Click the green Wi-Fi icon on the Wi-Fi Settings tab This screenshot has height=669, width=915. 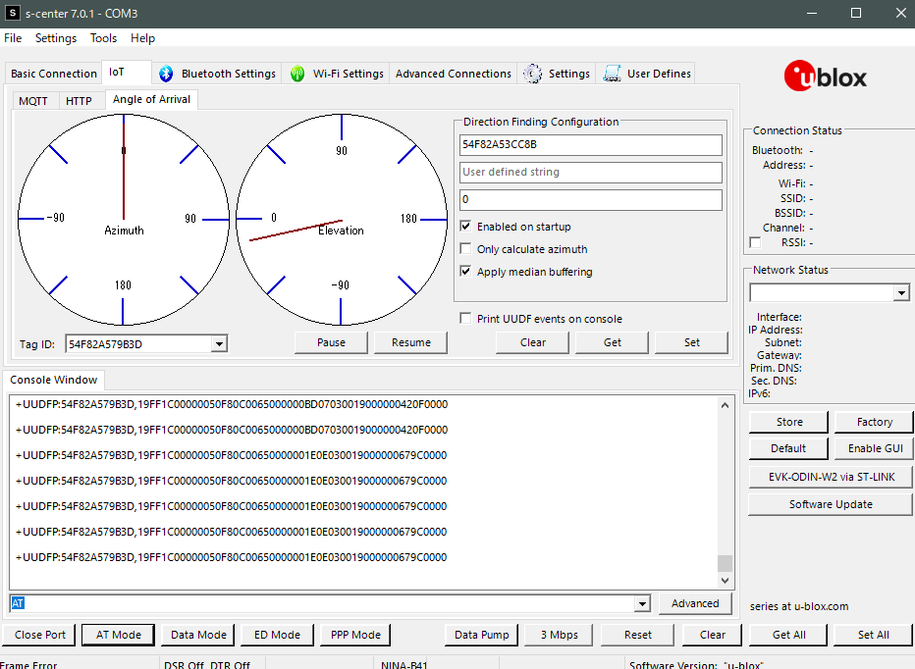pos(297,74)
